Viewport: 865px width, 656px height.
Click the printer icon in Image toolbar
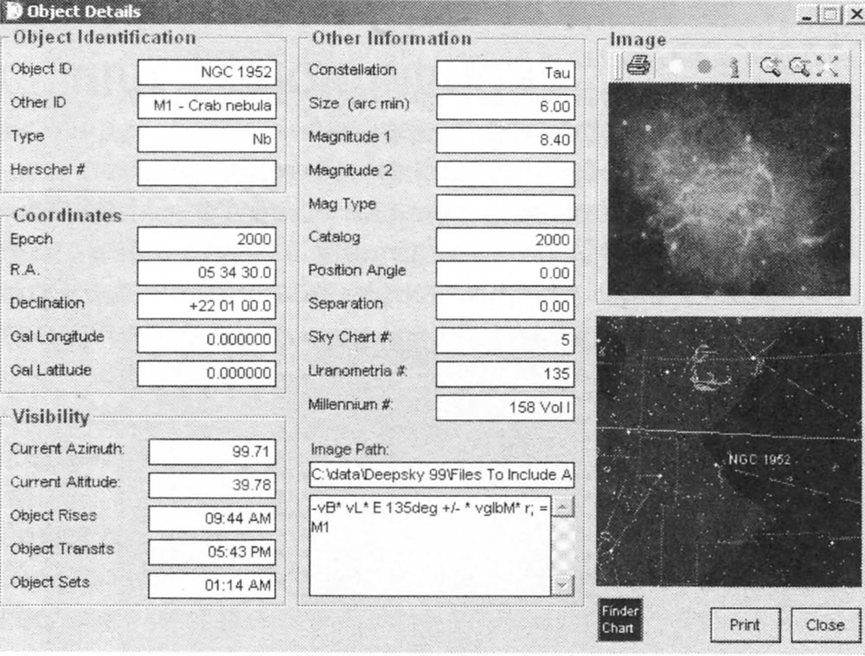tap(638, 67)
